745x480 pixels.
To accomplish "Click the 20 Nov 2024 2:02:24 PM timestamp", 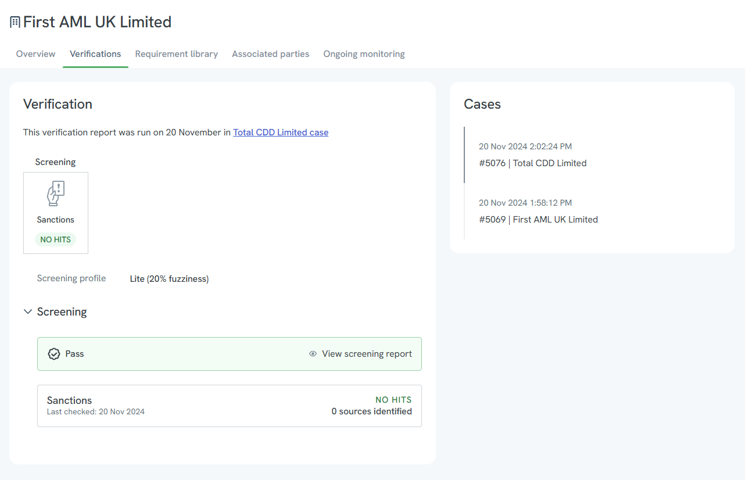I will coord(525,146).
